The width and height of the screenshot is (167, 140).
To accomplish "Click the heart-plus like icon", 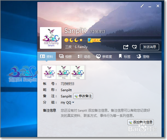I will (134, 47).
